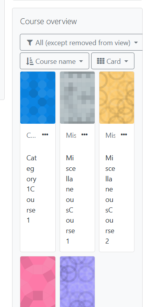Click Mis category label on grey image card
Image resolution: width=150 pixels, height=307 pixels.
71,135
